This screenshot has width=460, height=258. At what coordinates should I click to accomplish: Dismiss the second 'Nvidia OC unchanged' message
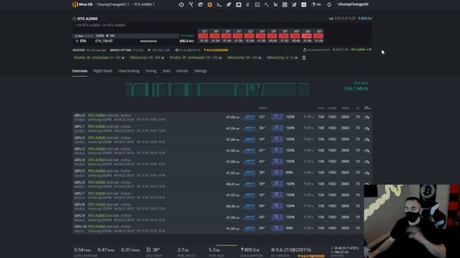pyautogui.click(x=221, y=58)
